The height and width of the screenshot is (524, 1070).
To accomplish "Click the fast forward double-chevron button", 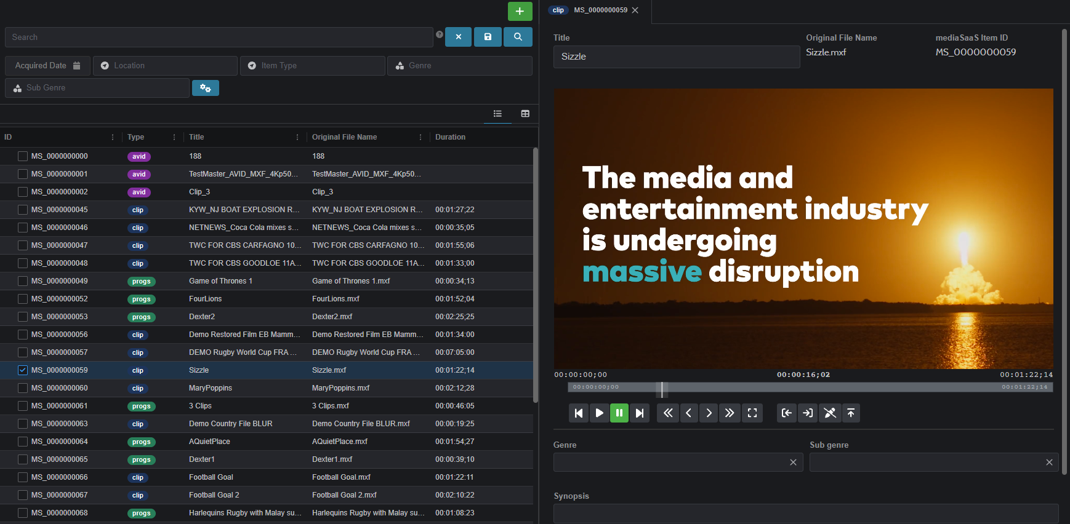I will pyautogui.click(x=730, y=413).
